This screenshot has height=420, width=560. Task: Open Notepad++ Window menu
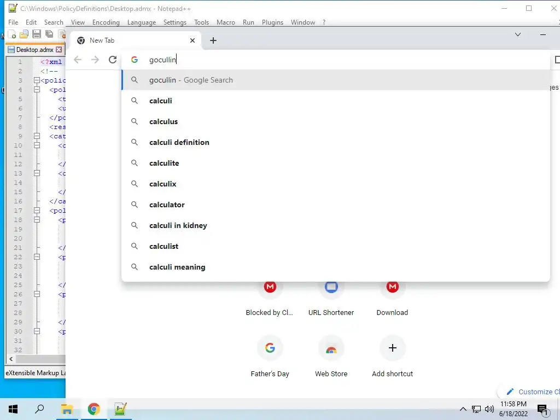[303, 22]
